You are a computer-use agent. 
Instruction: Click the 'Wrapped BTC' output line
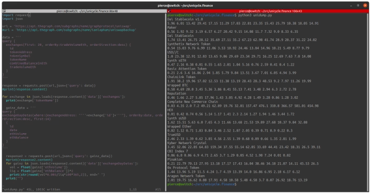[x=178, y=85]
